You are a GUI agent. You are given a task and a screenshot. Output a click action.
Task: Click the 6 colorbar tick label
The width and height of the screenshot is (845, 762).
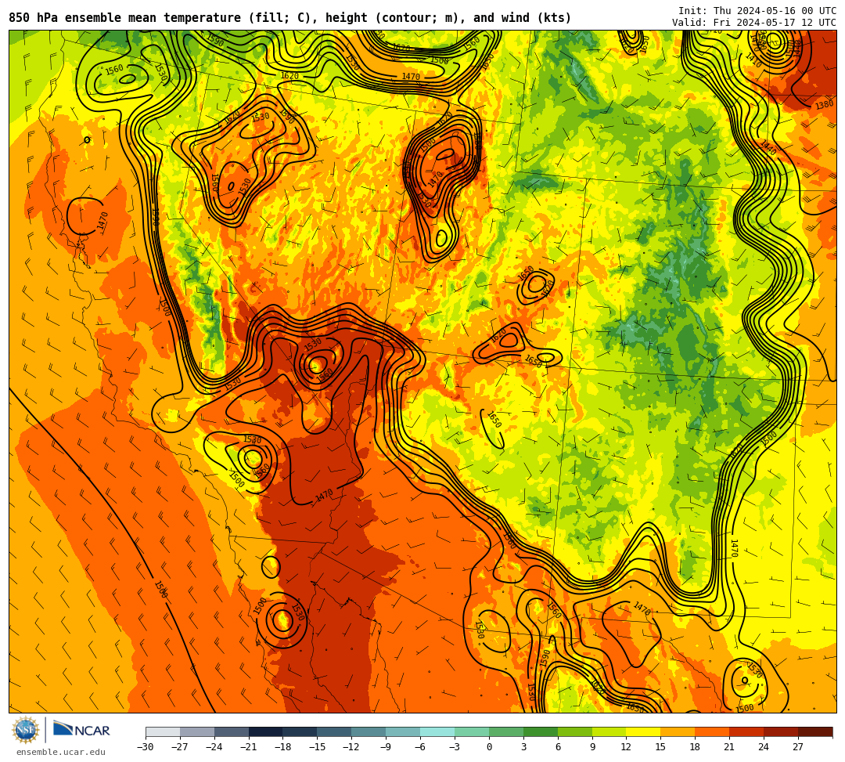click(558, 747)
